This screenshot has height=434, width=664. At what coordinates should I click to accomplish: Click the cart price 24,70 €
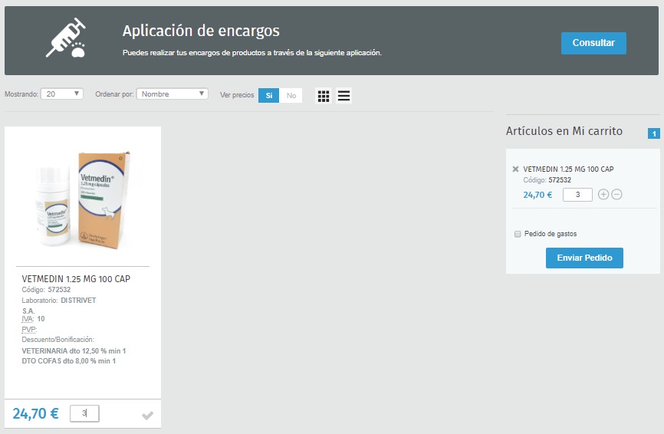[537, 195]
